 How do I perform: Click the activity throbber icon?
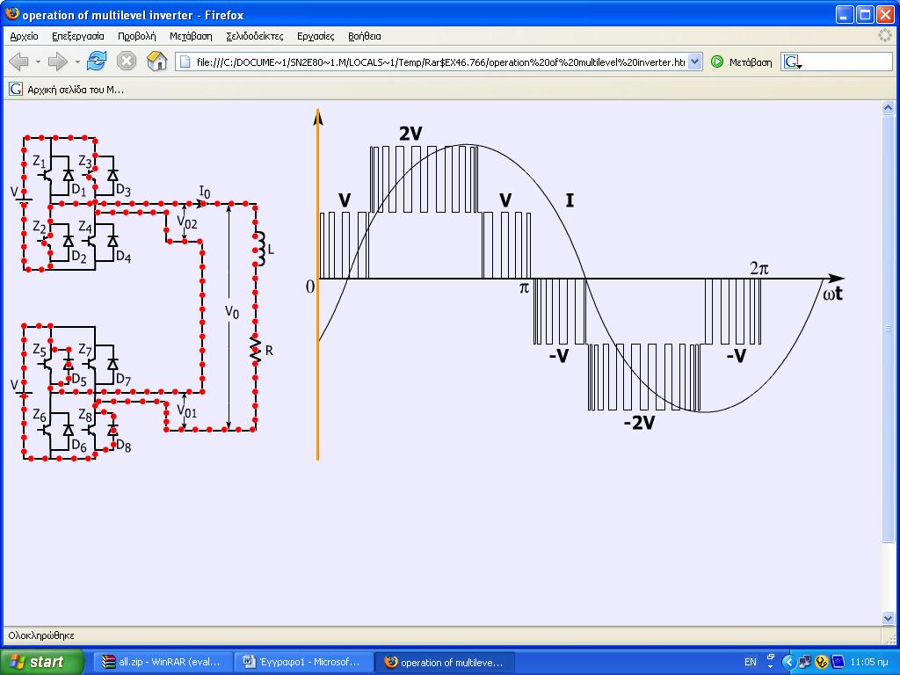point(884,35)
